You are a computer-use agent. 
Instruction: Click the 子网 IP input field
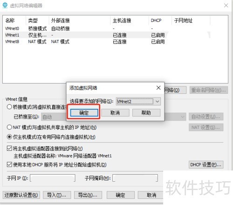53,178
